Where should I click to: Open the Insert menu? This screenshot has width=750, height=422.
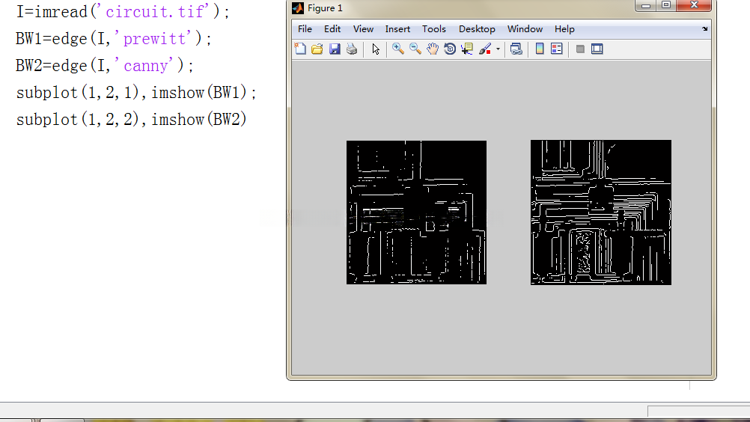pos(397,28)
